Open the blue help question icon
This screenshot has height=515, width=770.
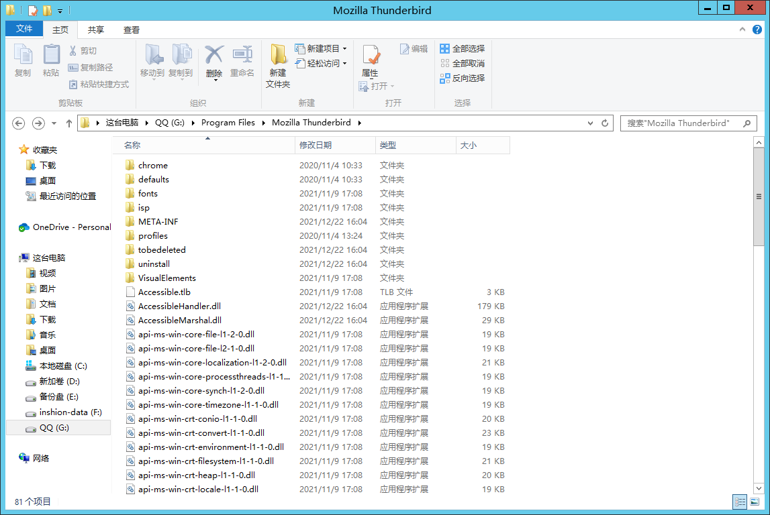[757, 30]
